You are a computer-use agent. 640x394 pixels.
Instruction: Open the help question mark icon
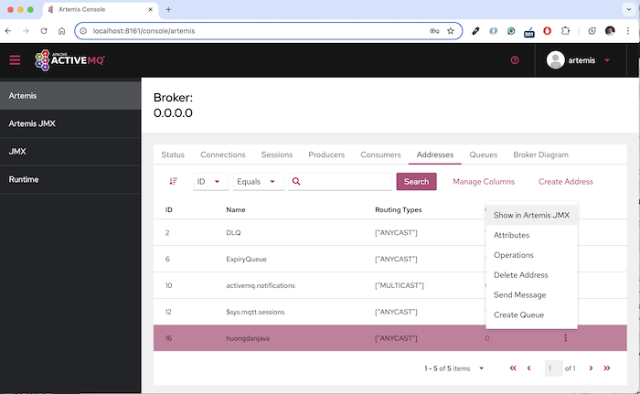point(515,60)
